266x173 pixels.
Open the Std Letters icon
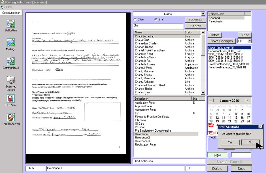(x=11, y=24)
